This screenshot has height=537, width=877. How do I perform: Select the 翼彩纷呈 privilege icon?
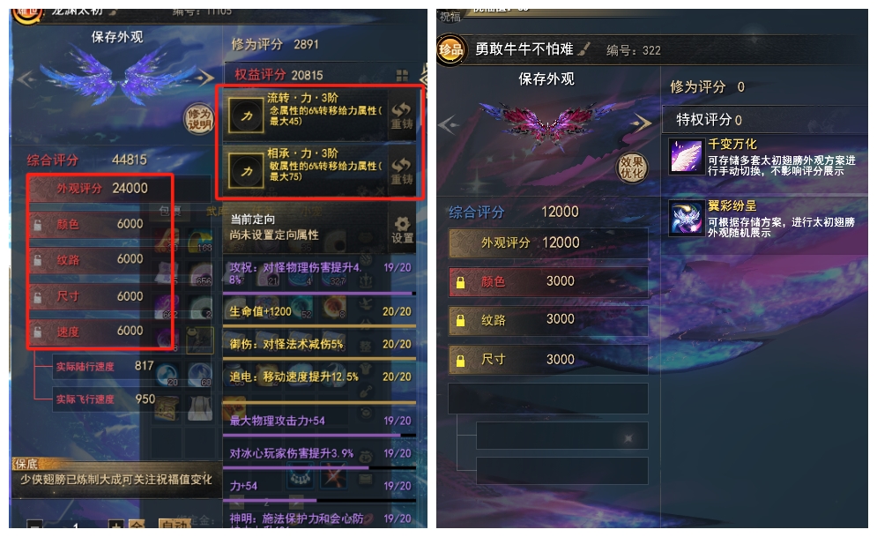click(687, 218)
